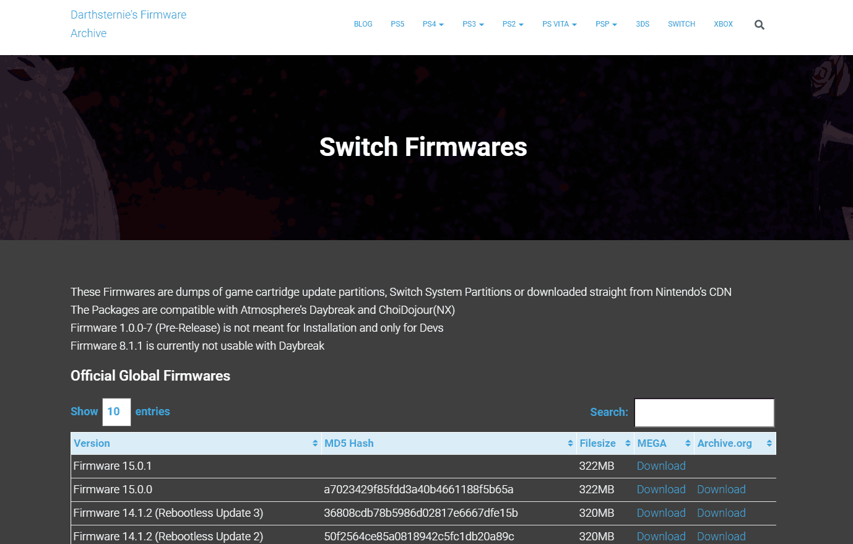The width and height of the screenshot is (853, 544).
Task: Select the Firmware 15.0.1 version cell
Action: 196,466
